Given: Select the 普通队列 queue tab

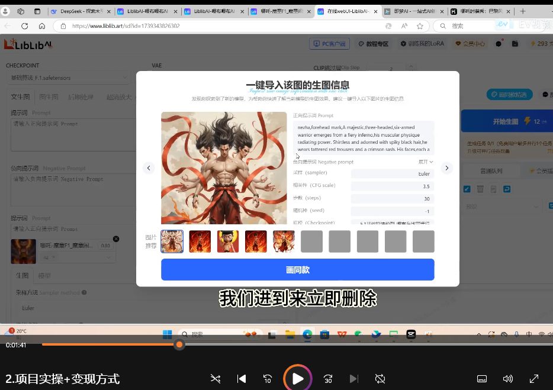Looking at the screenshot, I should [491, 170].
